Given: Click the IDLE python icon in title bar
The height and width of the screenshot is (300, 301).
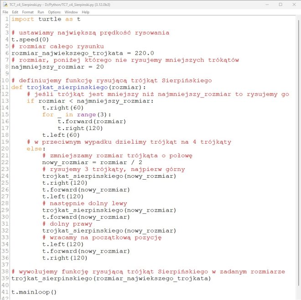Looking at the screenshot, I should (x=5, y=4).
